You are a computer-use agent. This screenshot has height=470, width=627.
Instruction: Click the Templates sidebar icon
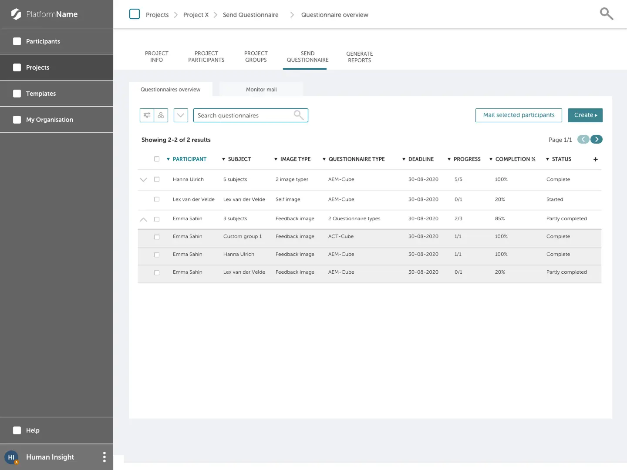click(17, 94)
